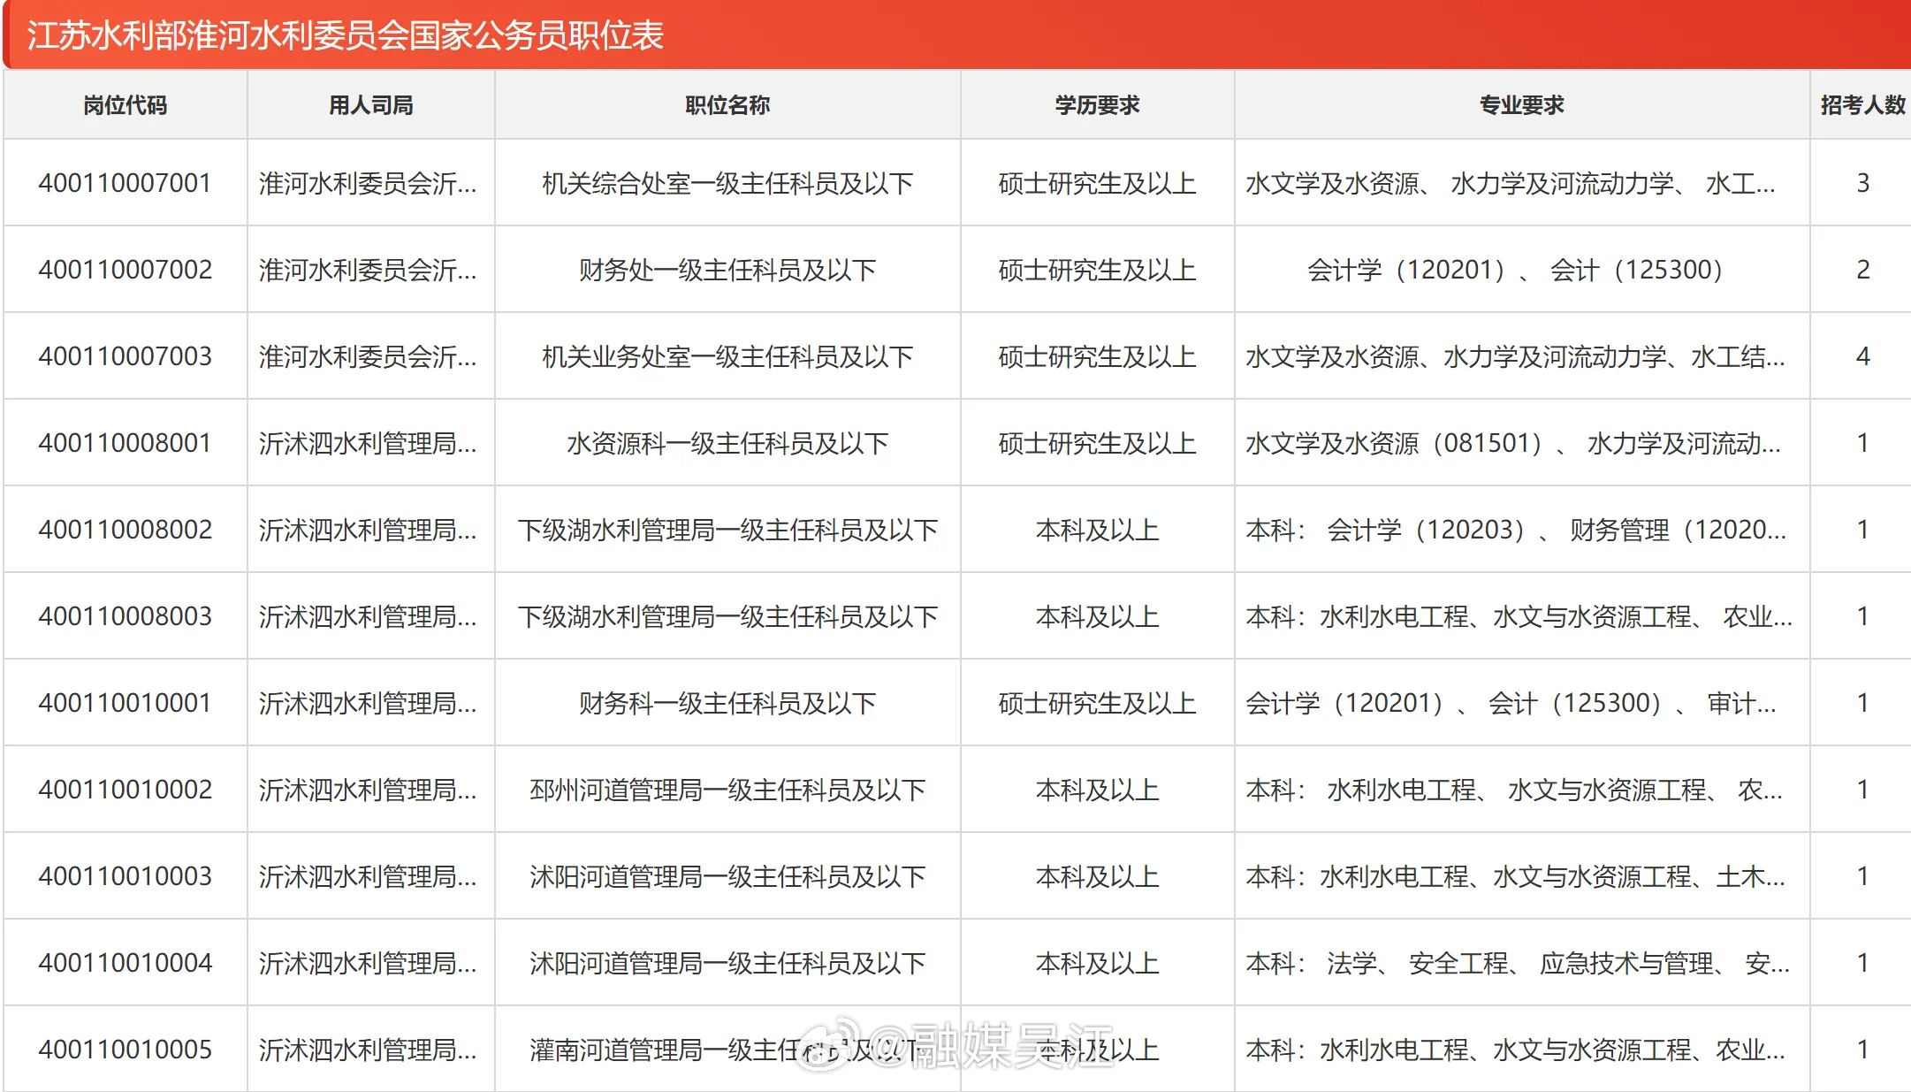Click 水资源科一级主任科员及以下 position name
The image size is (1911, 1092).
point(727,443)
